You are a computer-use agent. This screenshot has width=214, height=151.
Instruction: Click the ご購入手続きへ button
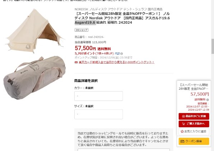194,124
